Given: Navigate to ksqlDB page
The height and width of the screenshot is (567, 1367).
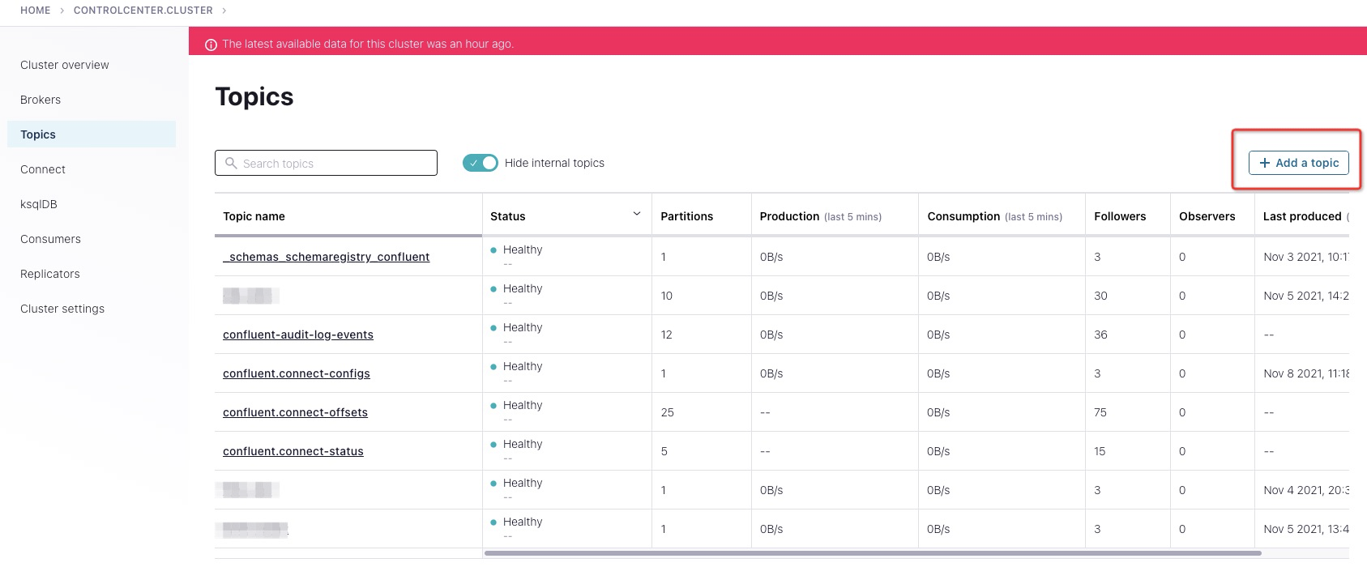Looking at the screenshot, I should [x=39, y=204].
